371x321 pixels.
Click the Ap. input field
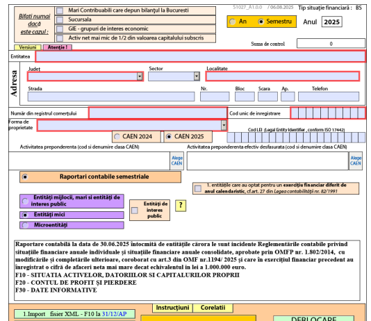tap(288, 97)
